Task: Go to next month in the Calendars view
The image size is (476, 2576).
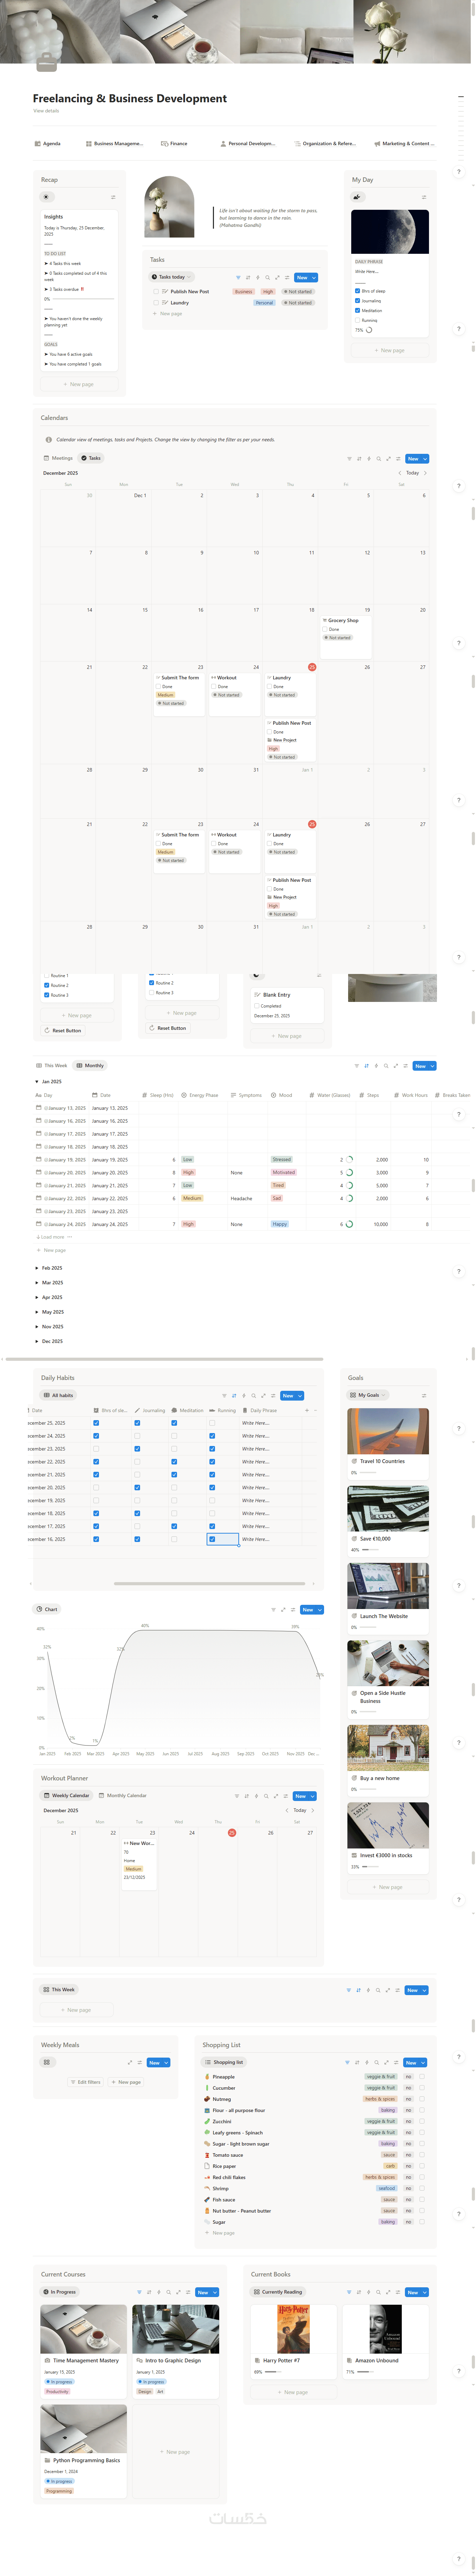Action: (425, 473)
